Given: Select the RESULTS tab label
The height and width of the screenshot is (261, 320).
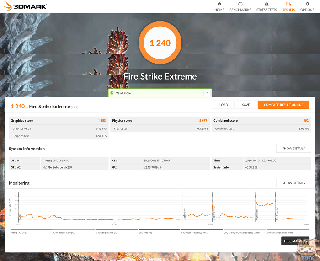Looking at the screenshot, I should point(288,10).
